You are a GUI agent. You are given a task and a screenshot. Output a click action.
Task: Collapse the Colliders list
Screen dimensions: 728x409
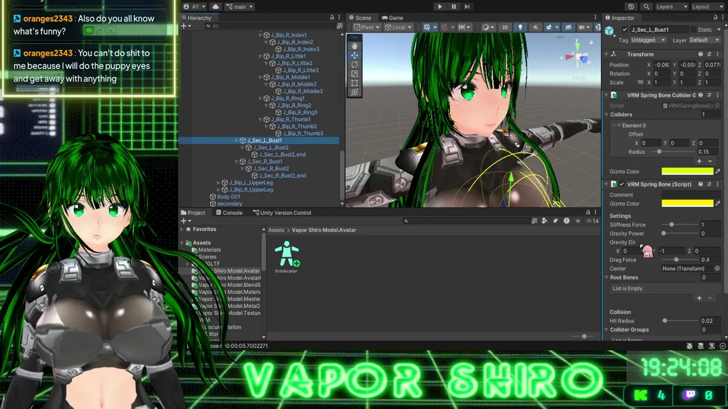606,114
